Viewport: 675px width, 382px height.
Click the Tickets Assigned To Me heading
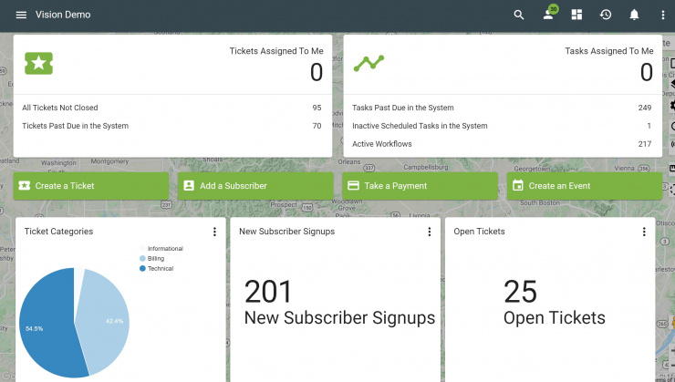tap(276, 51)
